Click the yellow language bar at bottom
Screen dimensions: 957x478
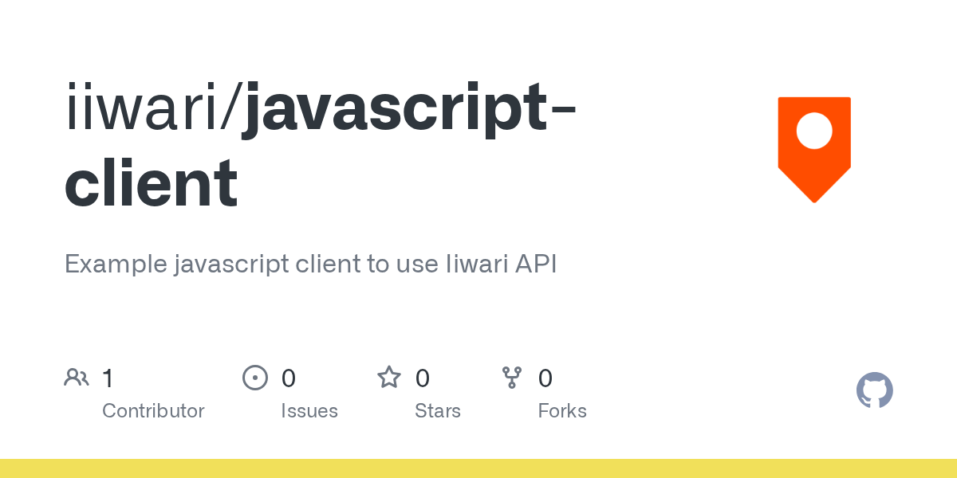478,468
